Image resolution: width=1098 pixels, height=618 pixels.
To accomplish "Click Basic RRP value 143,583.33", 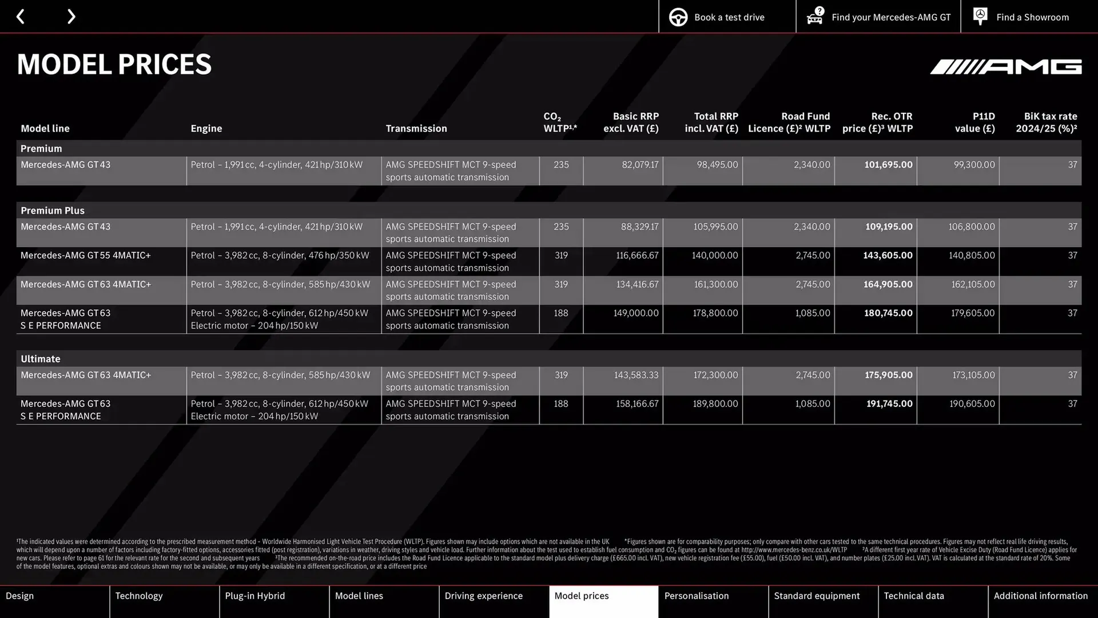I will pos(636,375).
